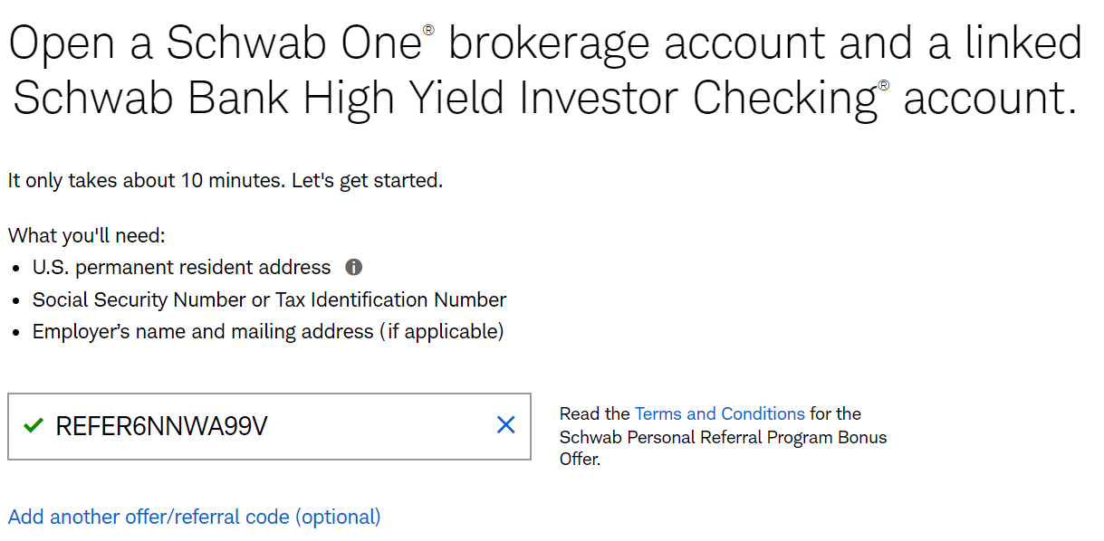
Task: Click the info icon beside resident address
Action: click(354, 268)
